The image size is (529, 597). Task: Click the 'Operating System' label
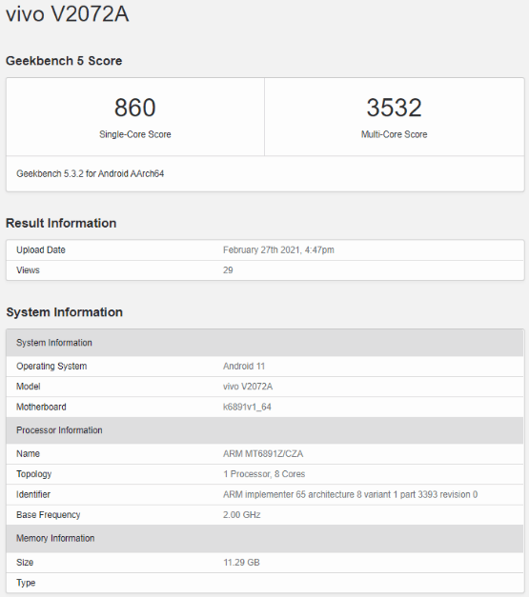coord(51,367)
